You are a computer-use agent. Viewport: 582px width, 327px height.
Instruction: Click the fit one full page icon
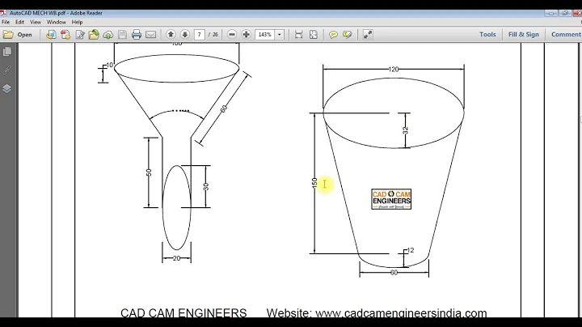tap(314, 35)
